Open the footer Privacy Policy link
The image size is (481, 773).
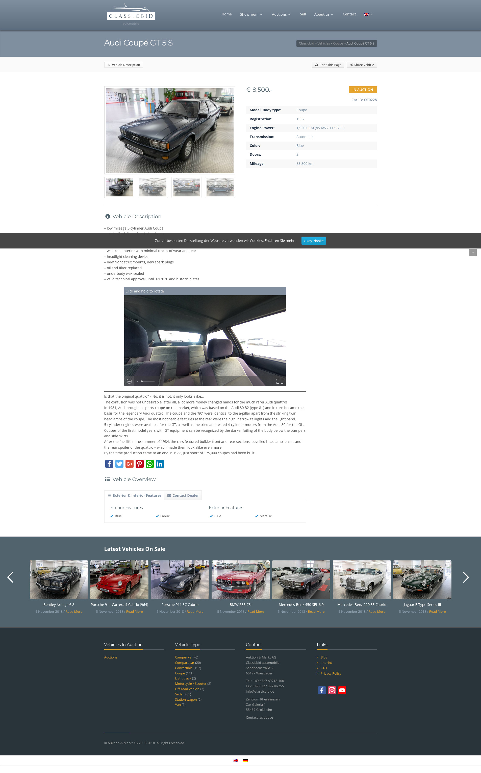click(331, 673)
